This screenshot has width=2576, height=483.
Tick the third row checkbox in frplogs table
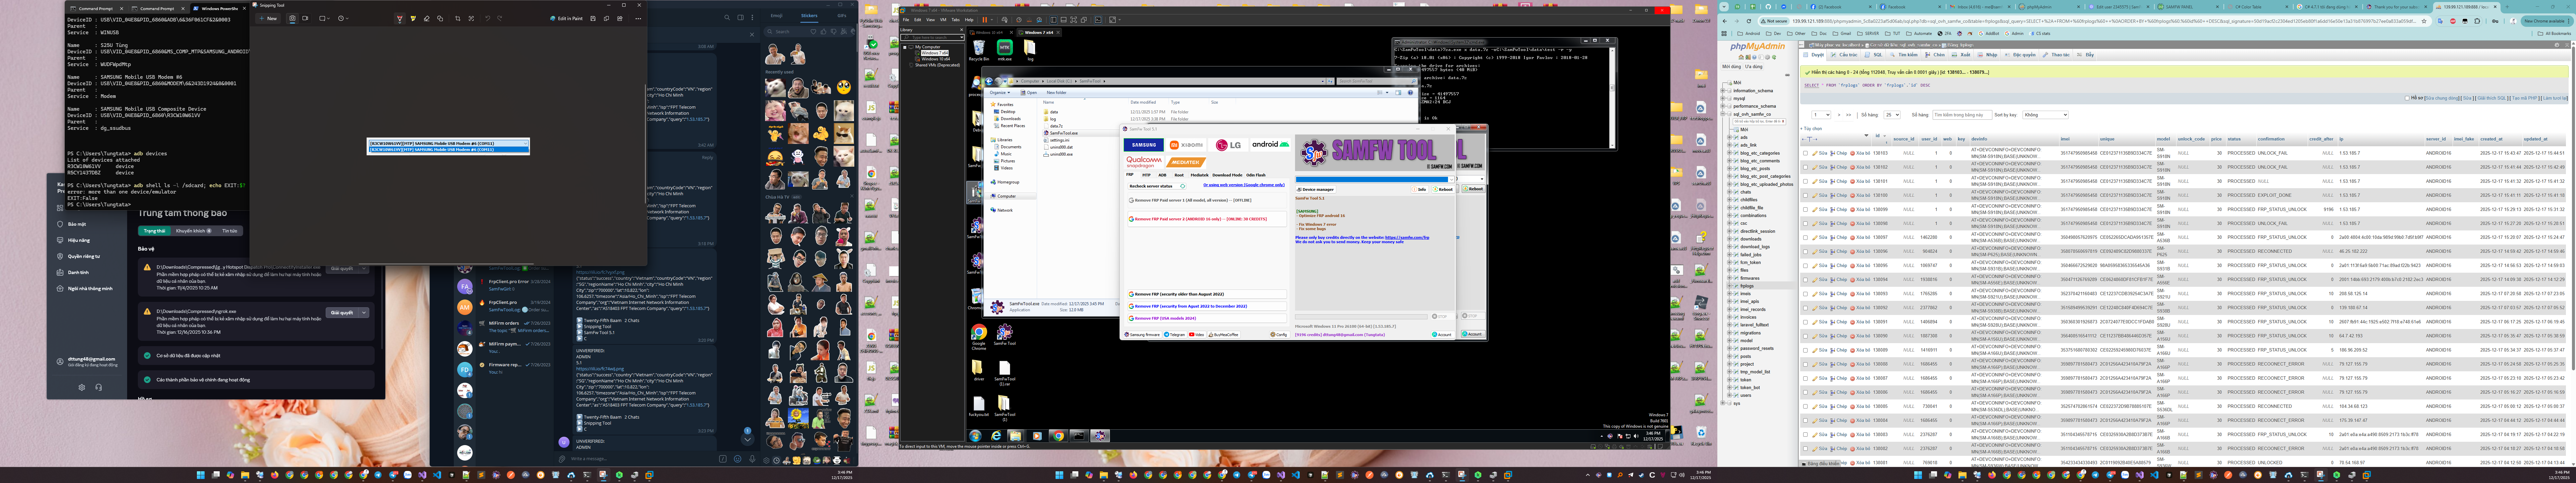pos(1805,181)
